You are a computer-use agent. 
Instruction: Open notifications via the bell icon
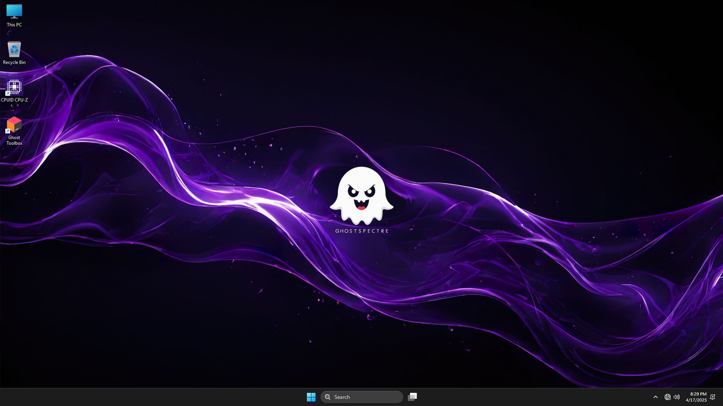(712, 397)
